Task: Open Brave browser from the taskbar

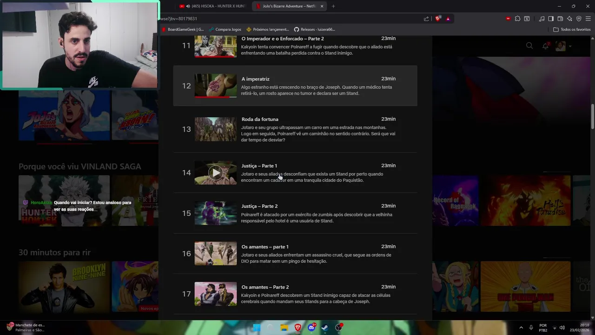Action: tap(298, 328)
